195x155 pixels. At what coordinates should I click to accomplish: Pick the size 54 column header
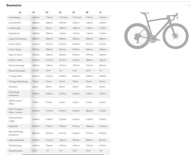[x=60, y=13]
